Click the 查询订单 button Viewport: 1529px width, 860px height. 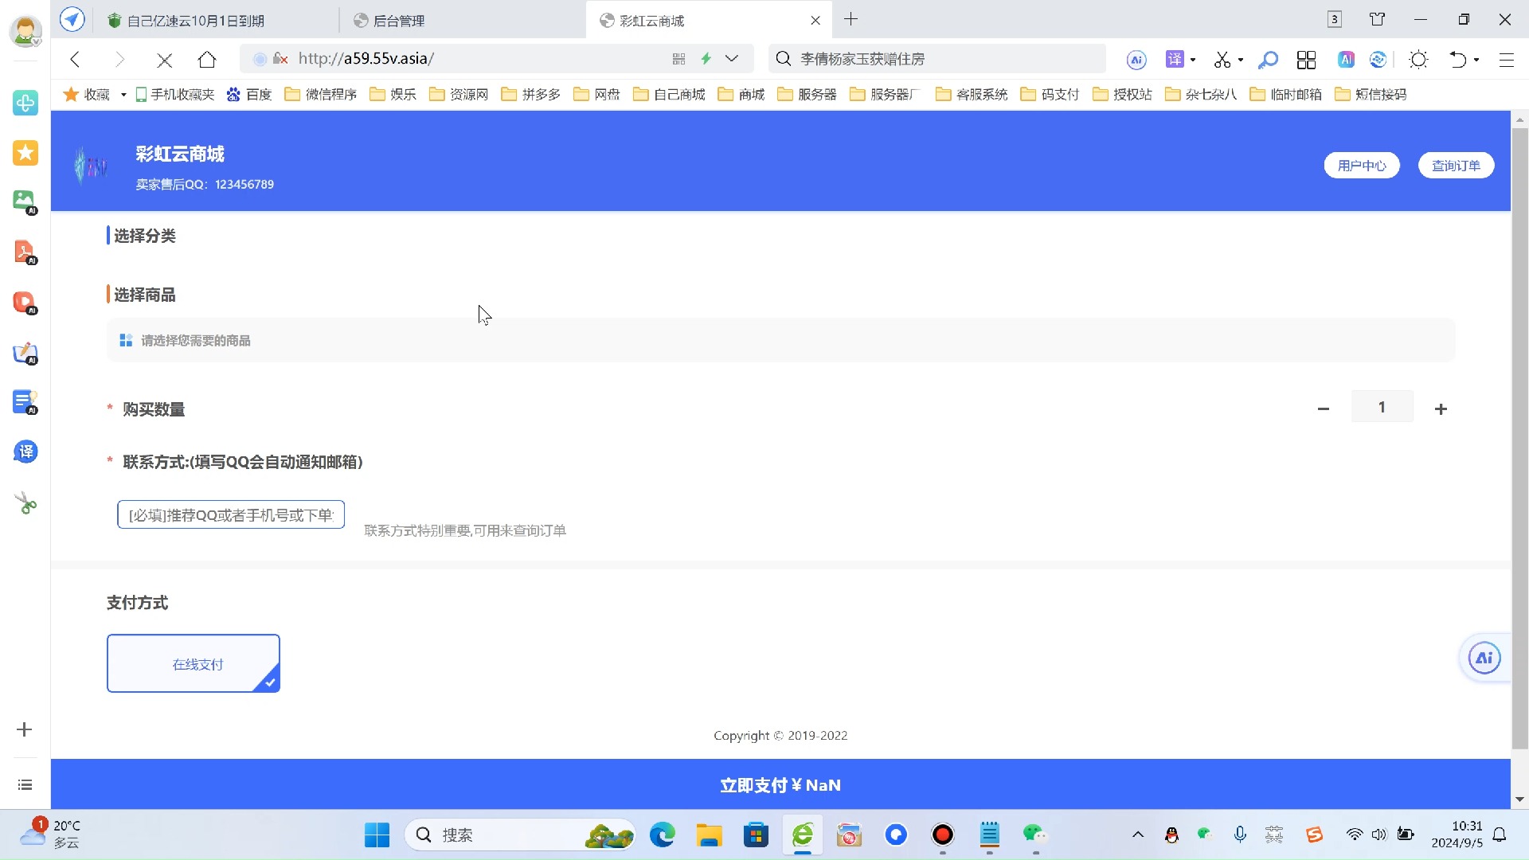(x=1456, y=166)
